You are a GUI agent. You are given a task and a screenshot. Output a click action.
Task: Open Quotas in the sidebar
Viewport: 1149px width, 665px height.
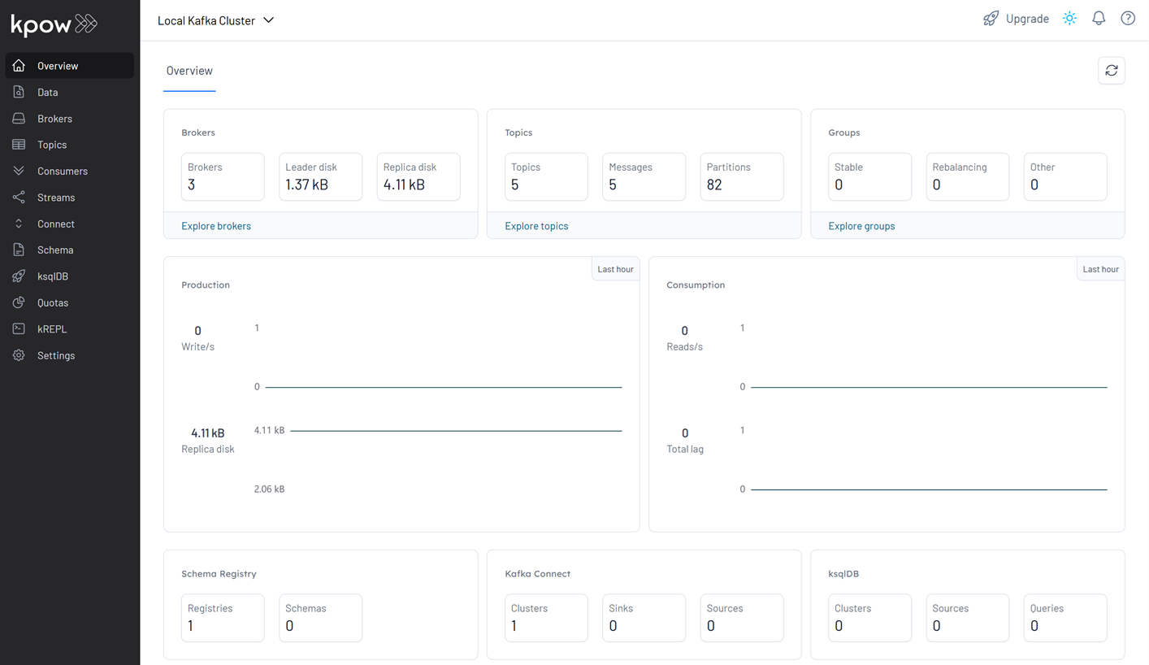70,302
